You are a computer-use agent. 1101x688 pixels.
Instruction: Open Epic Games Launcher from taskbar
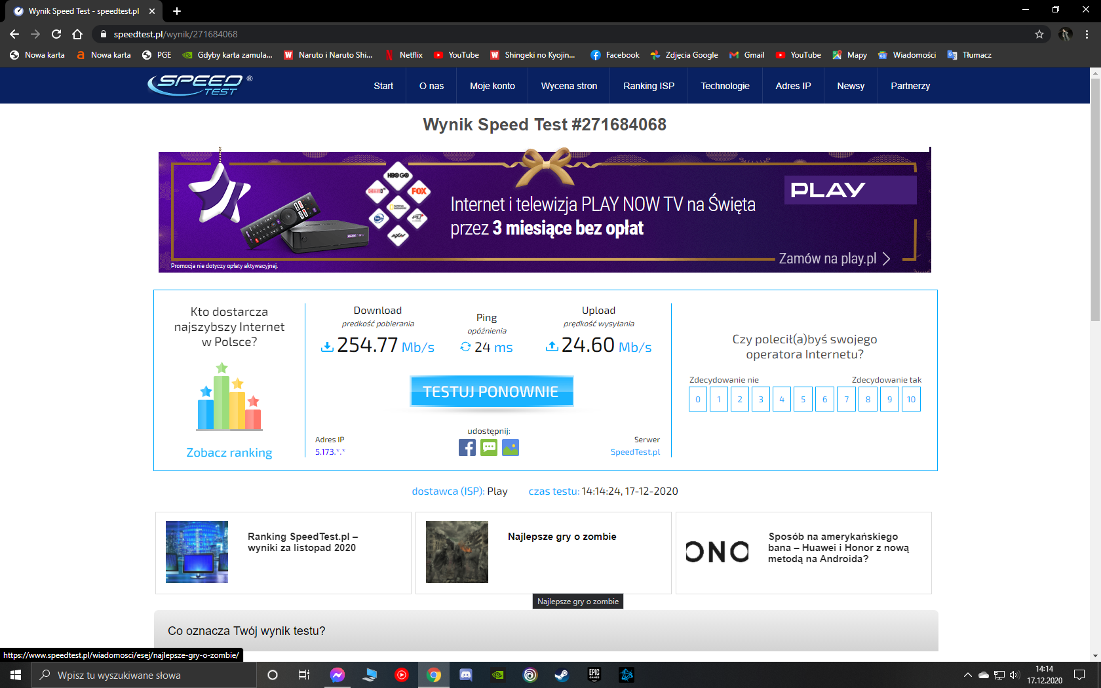[594, 675]
